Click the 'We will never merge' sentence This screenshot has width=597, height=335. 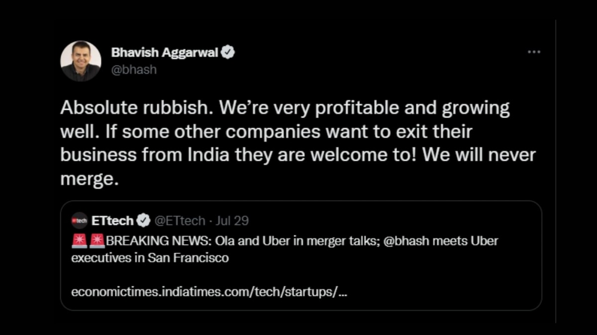tap(478, 155)
